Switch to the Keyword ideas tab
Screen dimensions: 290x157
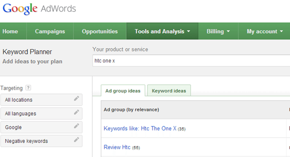(x=169, y=90)
